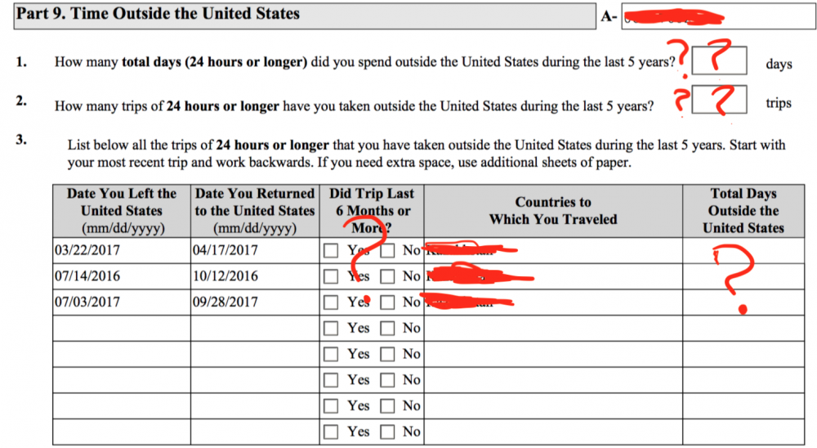Check Yes for the 07/03/2017 trip
Image resolution: width=817 pixels, height=448 pixels.
pos(331,302)
